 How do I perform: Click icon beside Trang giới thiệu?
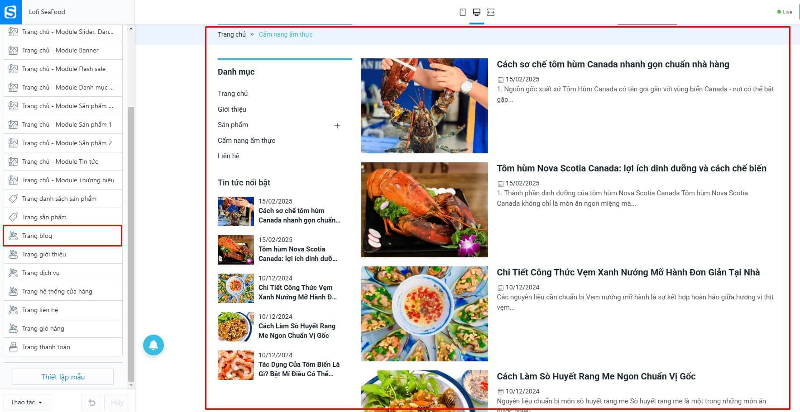14,254
